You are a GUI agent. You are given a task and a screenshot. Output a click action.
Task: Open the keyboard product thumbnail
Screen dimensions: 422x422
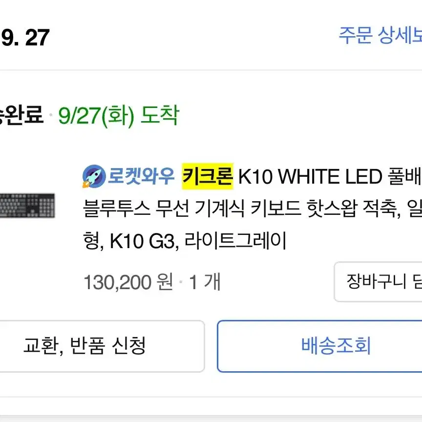click(x=27, y=206)
